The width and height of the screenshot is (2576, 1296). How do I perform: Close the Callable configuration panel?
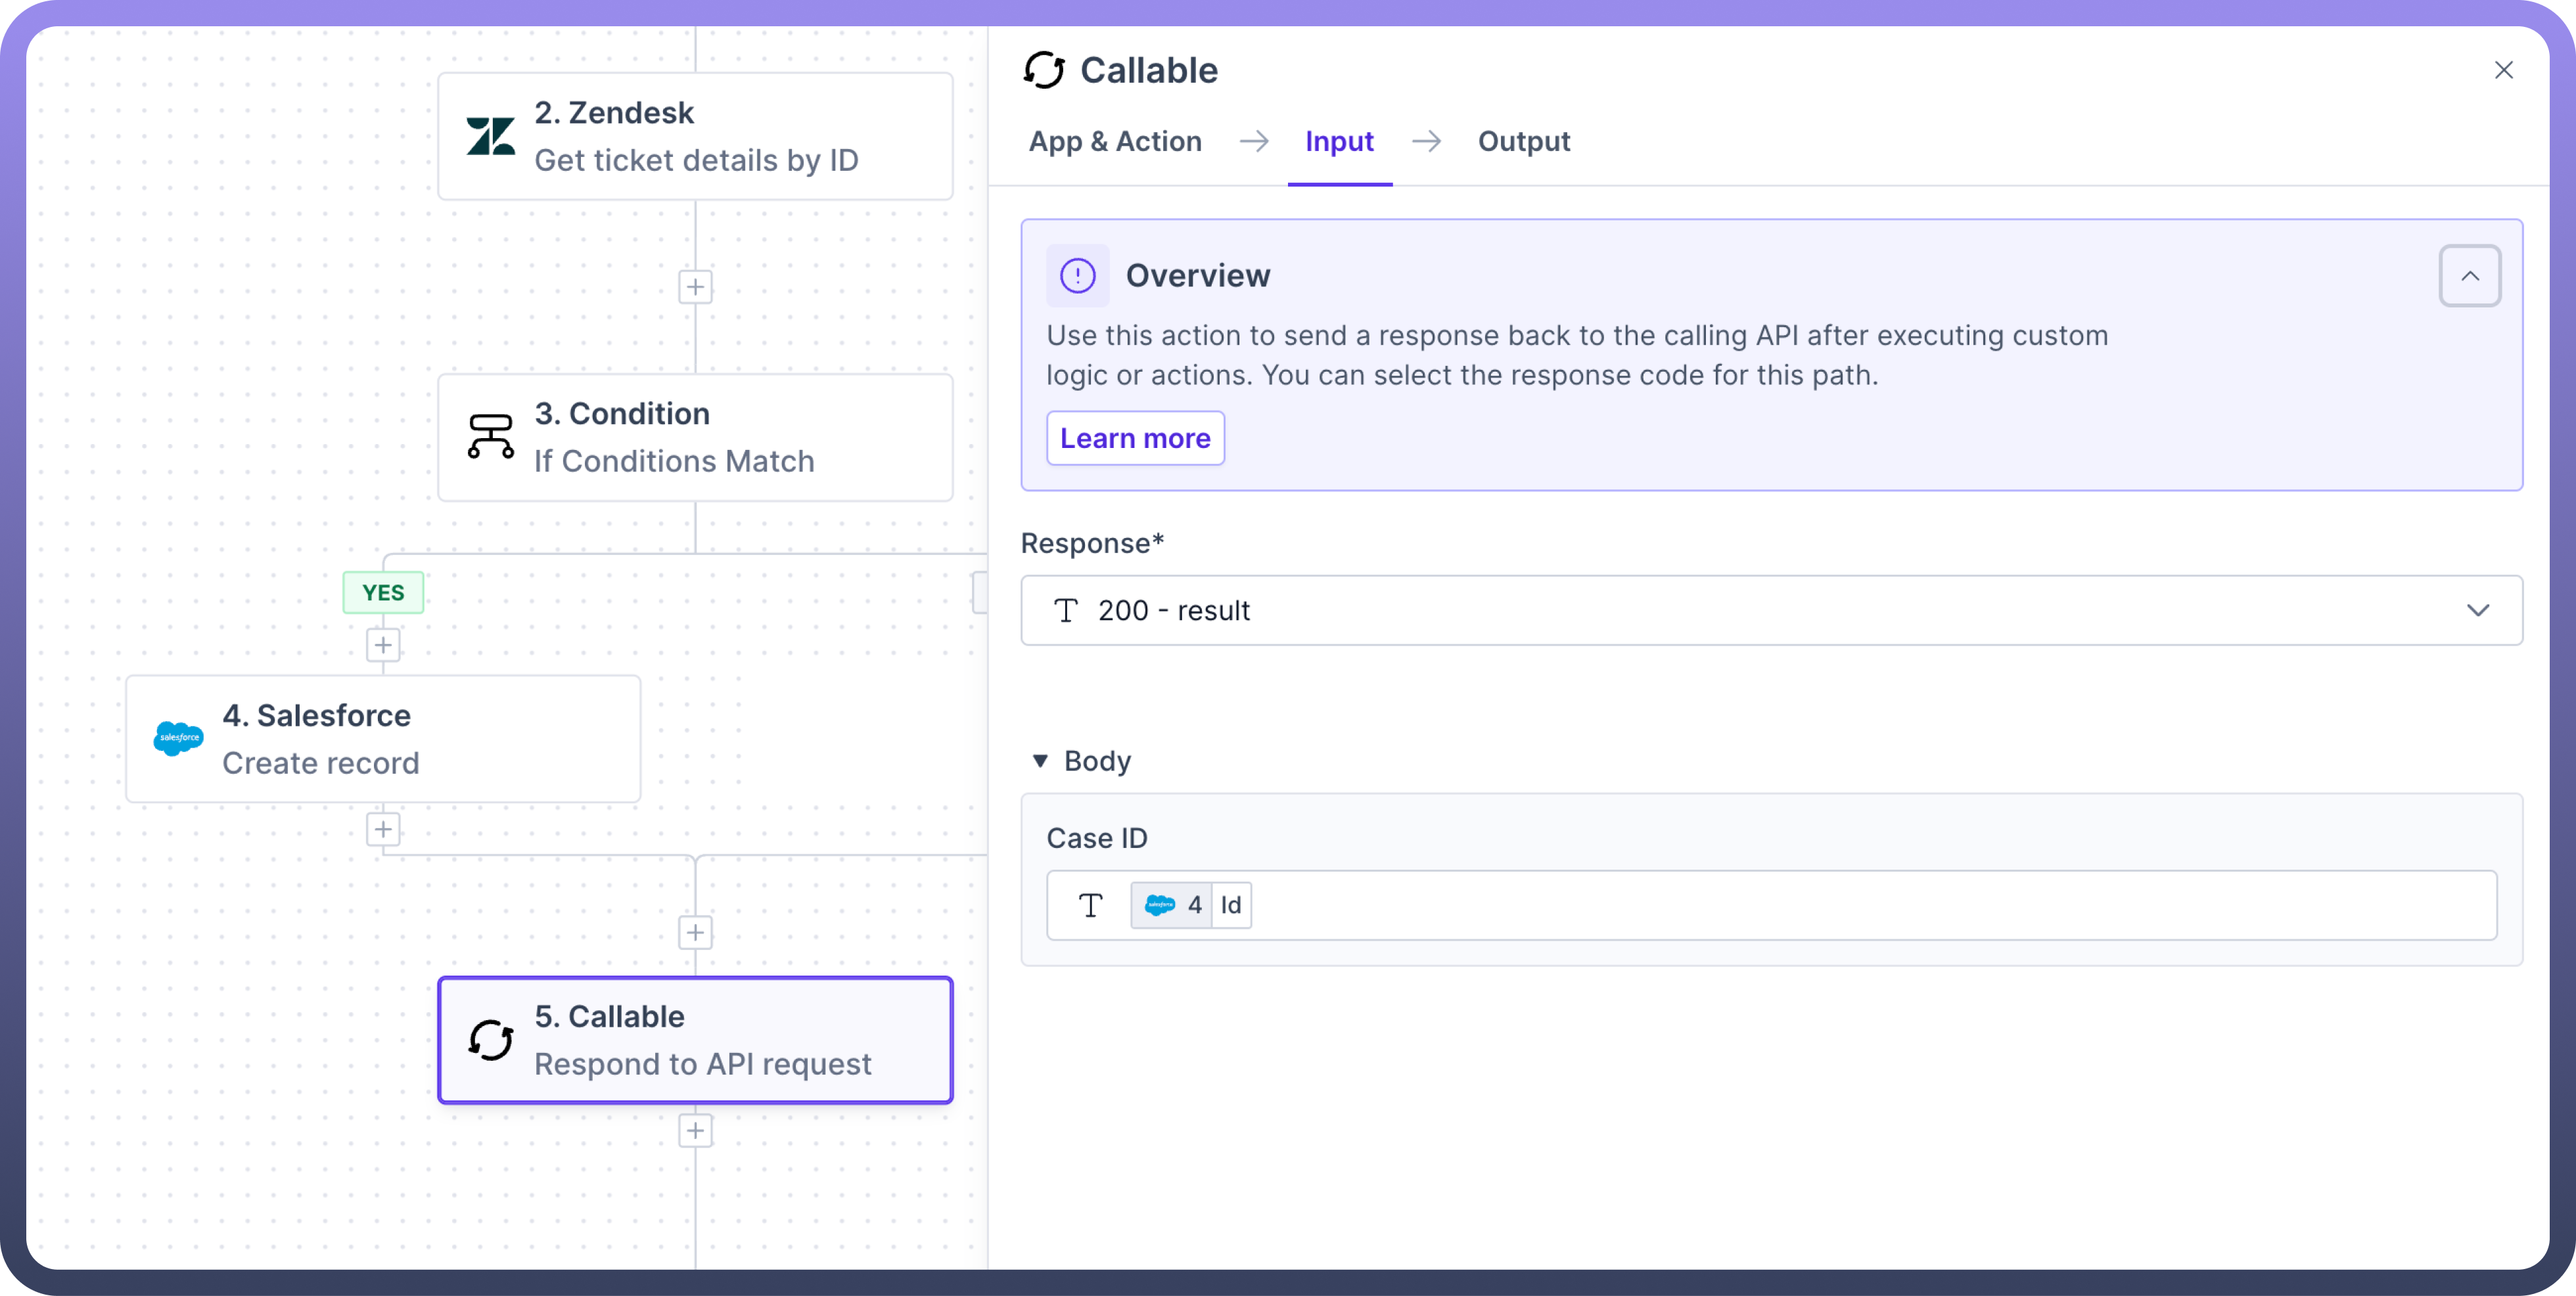[2503, 70]
